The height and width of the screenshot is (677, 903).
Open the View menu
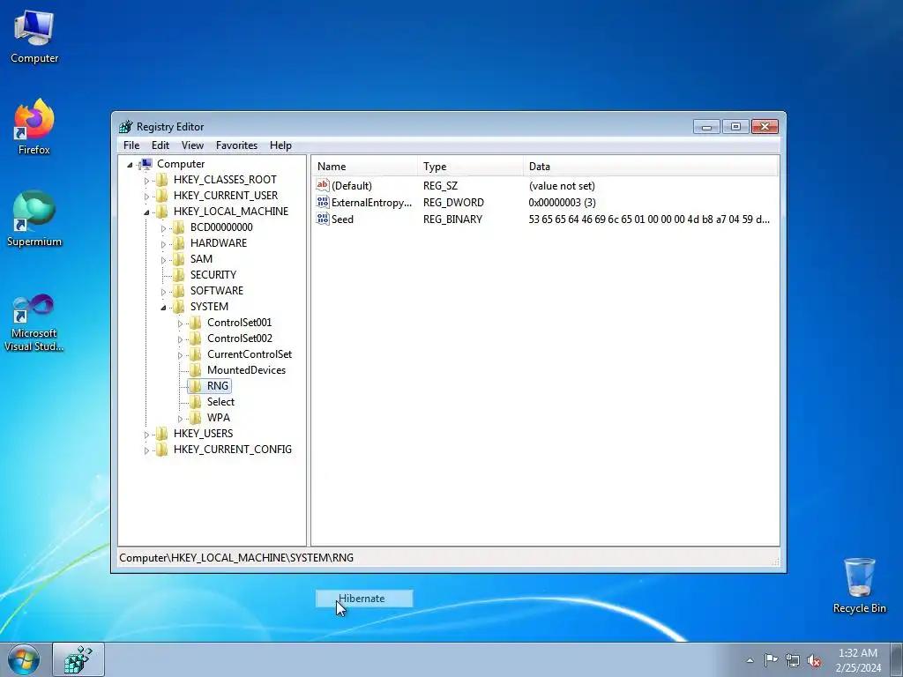tap(192, 145)
